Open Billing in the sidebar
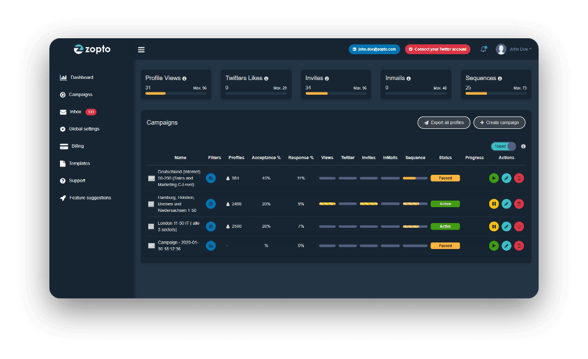The height and width of the screenshot is (359, 588). coord(72,146)
